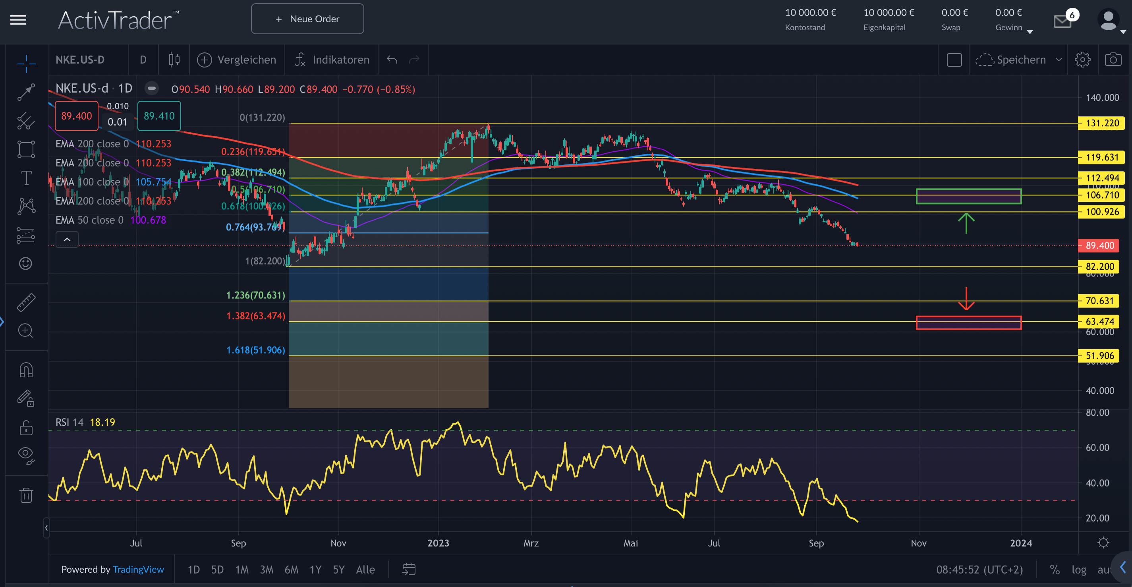Select the trend line drawing tool
This screenshot has width=1132, height=587.
click(x=26, y=92)
